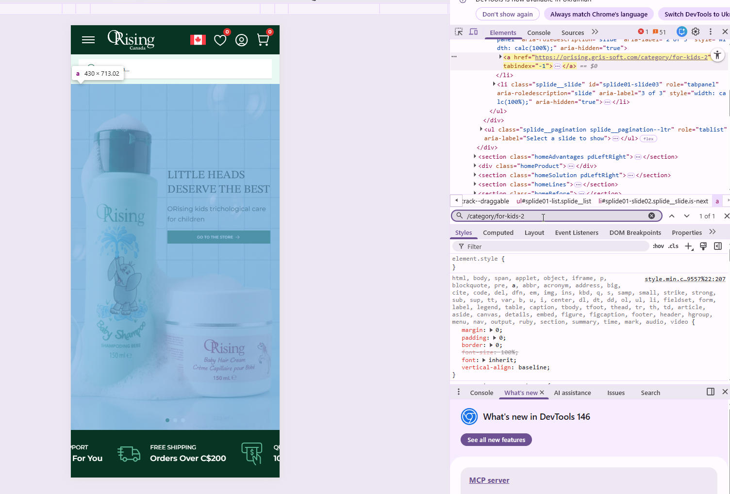Open the DevTools three-dot customize menu
Image resolution: width=730 pixels, height=494 pixels.
click(711, 32)
